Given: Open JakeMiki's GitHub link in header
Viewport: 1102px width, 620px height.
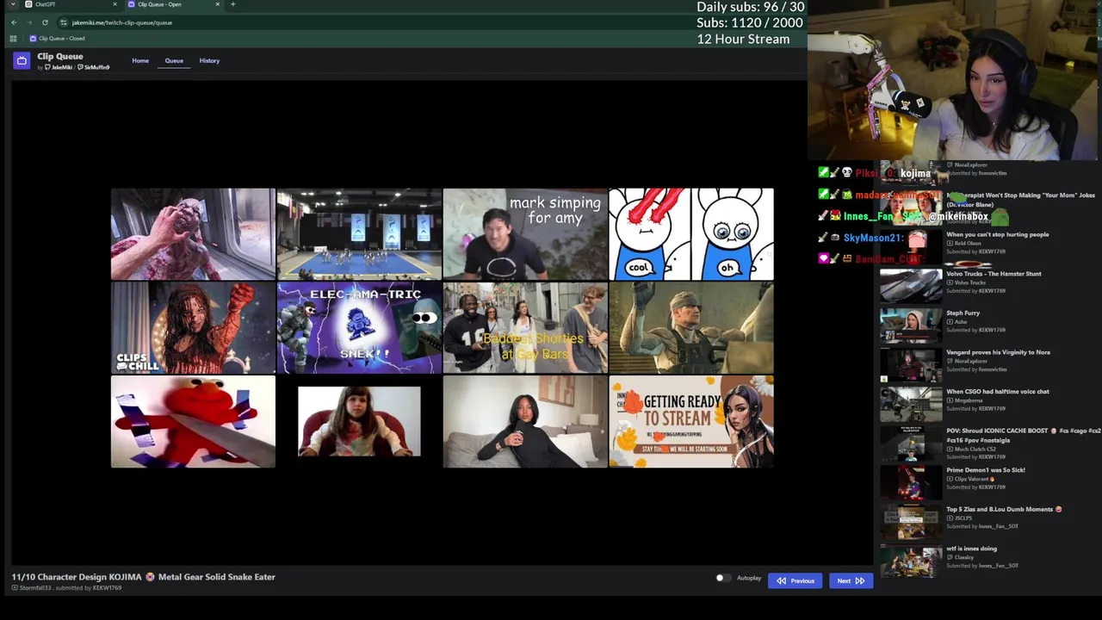Looking at the screenshot, I should coord(59,67).
